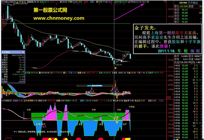Image resolution: width=204 pixels, height=140 pixels.
Task: Click the 趋势线:55.46 indicator value
Action: [x=34, y=2]
